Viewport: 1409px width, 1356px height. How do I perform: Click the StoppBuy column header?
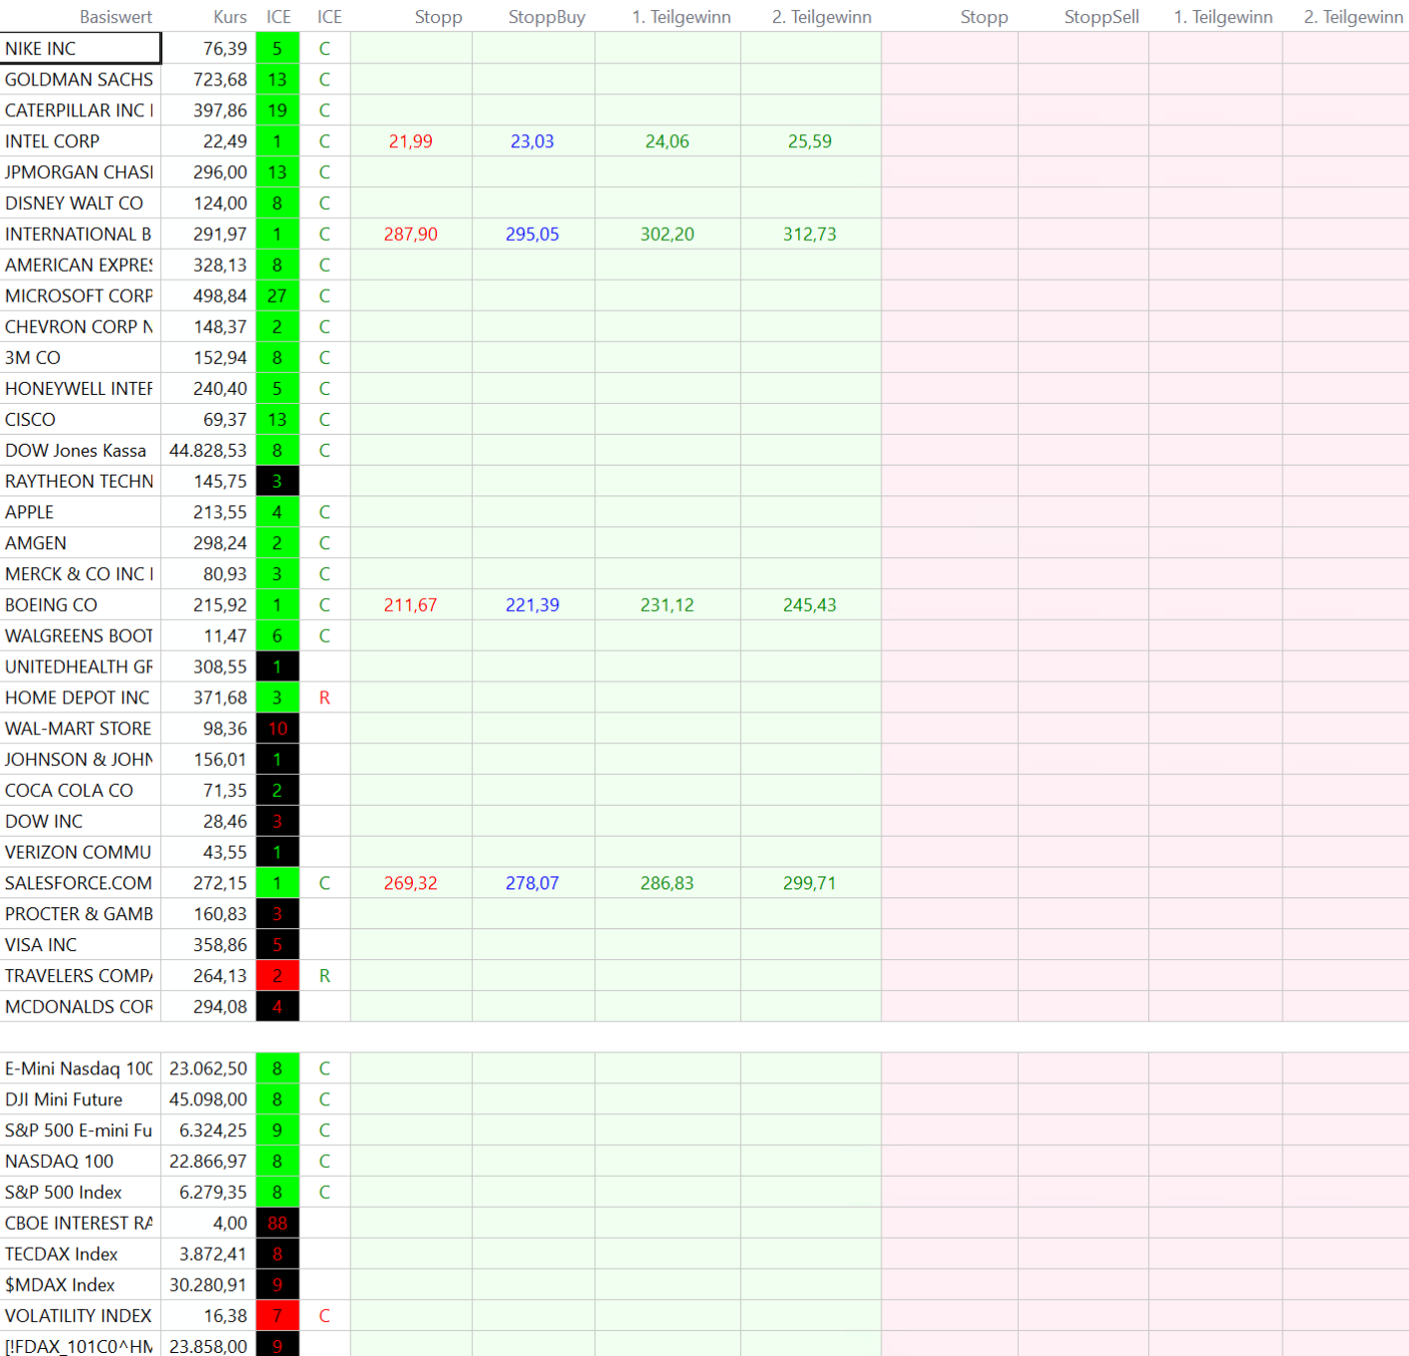coord(546,17)
